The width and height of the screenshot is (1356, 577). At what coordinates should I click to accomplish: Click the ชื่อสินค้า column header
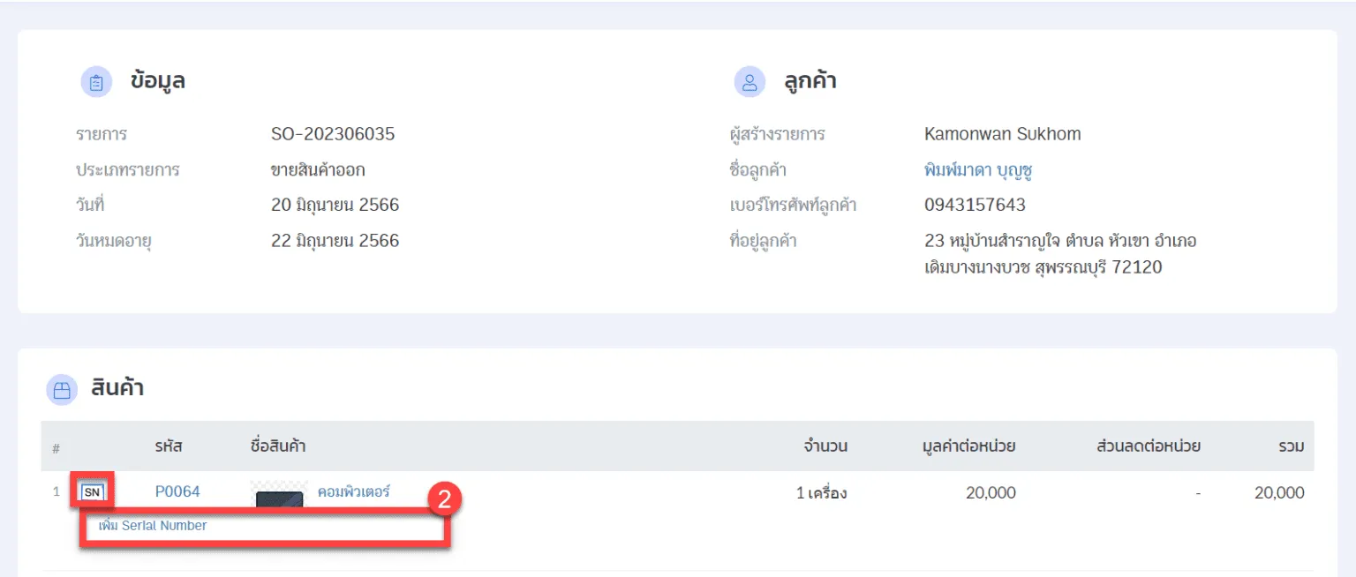coord(278,446)
